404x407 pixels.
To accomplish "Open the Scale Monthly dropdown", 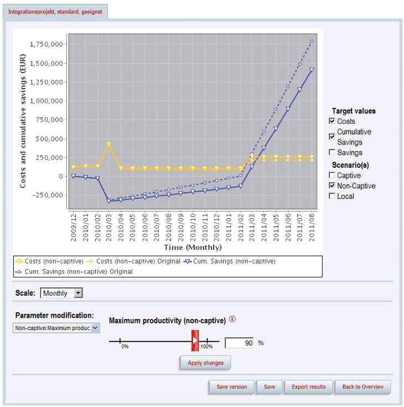I will click(x=78, y=293).
